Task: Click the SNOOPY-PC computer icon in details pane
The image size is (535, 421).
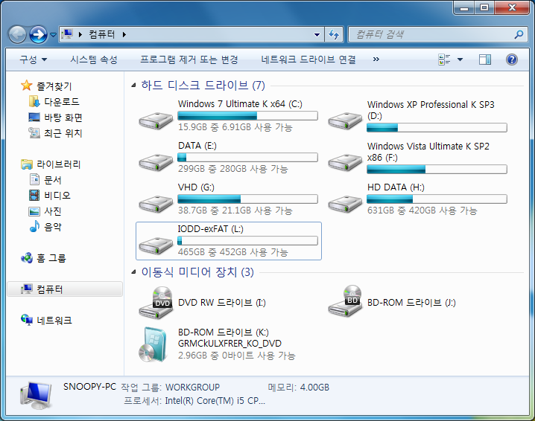Action: pyautogui.click(x=36, y=395)
